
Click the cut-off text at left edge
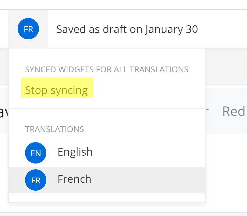tap(4, 112)
